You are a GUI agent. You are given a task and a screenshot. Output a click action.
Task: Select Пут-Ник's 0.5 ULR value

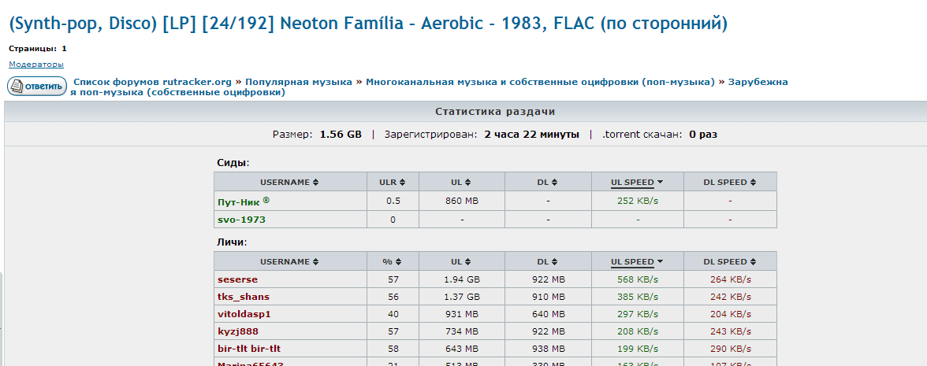point(393,201)
